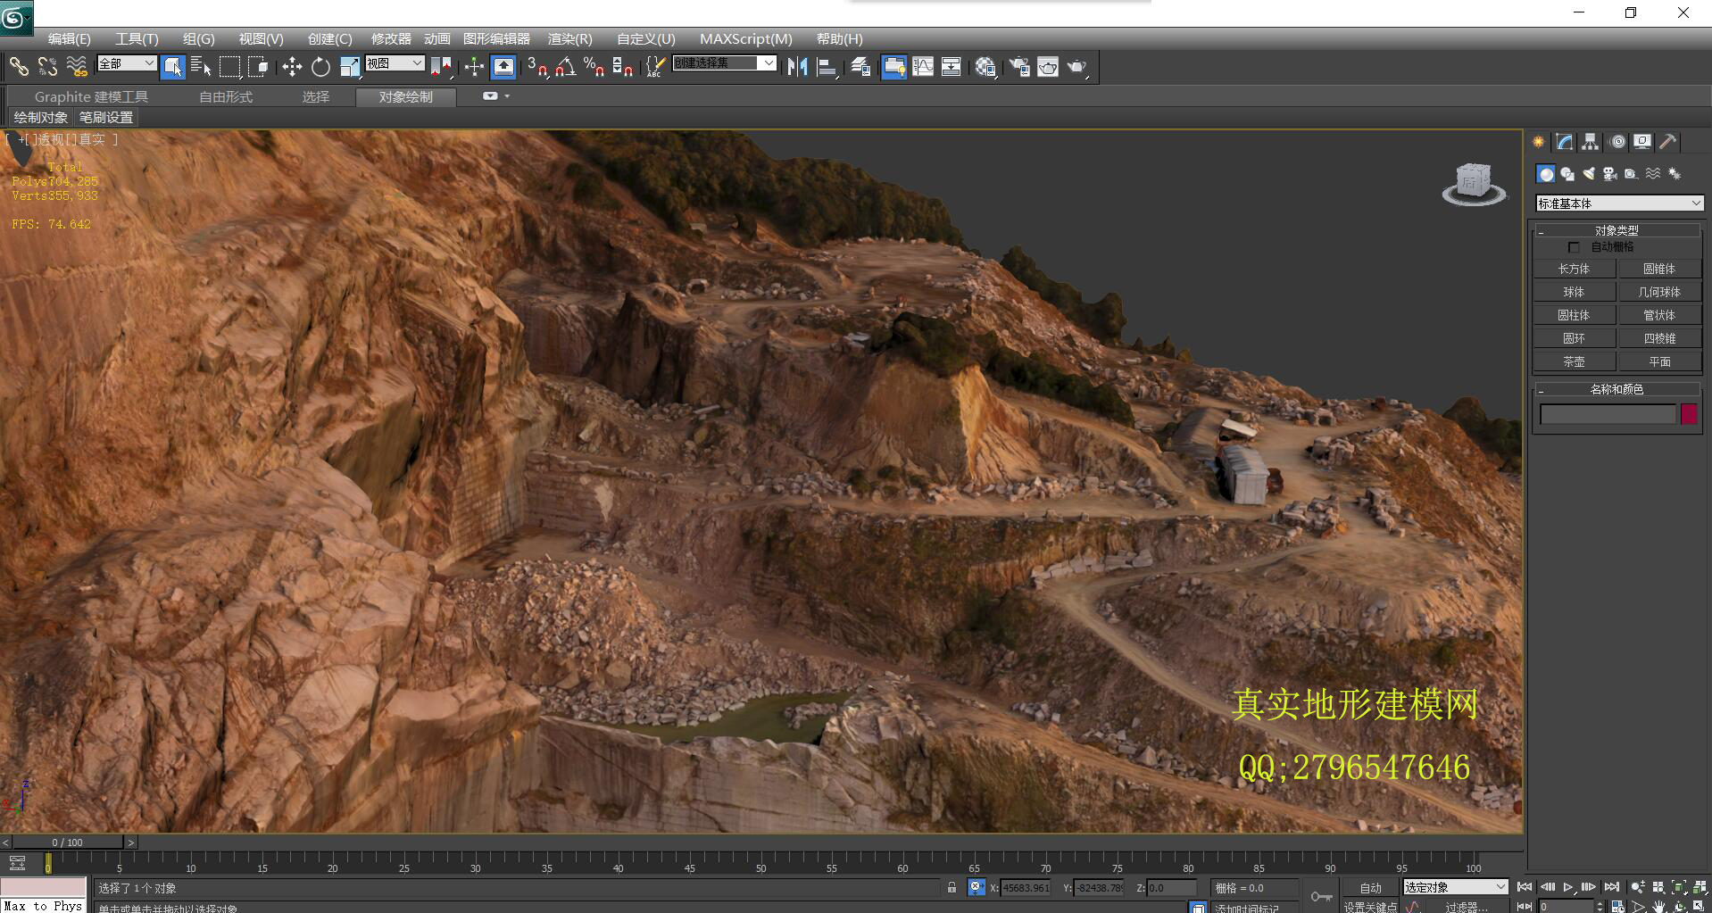Click the Use Pivot Point Center icon
1712x913 pixels.
pos(442,66)
